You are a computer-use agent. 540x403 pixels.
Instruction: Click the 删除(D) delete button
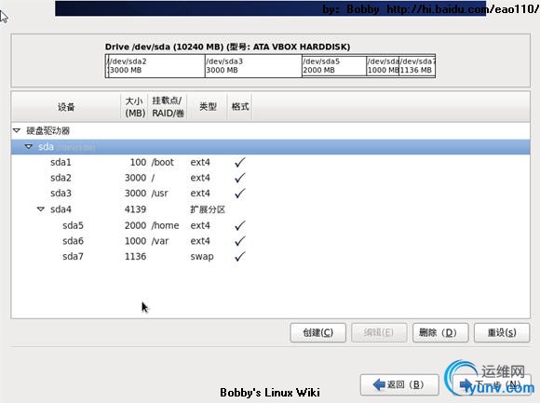point(440,332)
